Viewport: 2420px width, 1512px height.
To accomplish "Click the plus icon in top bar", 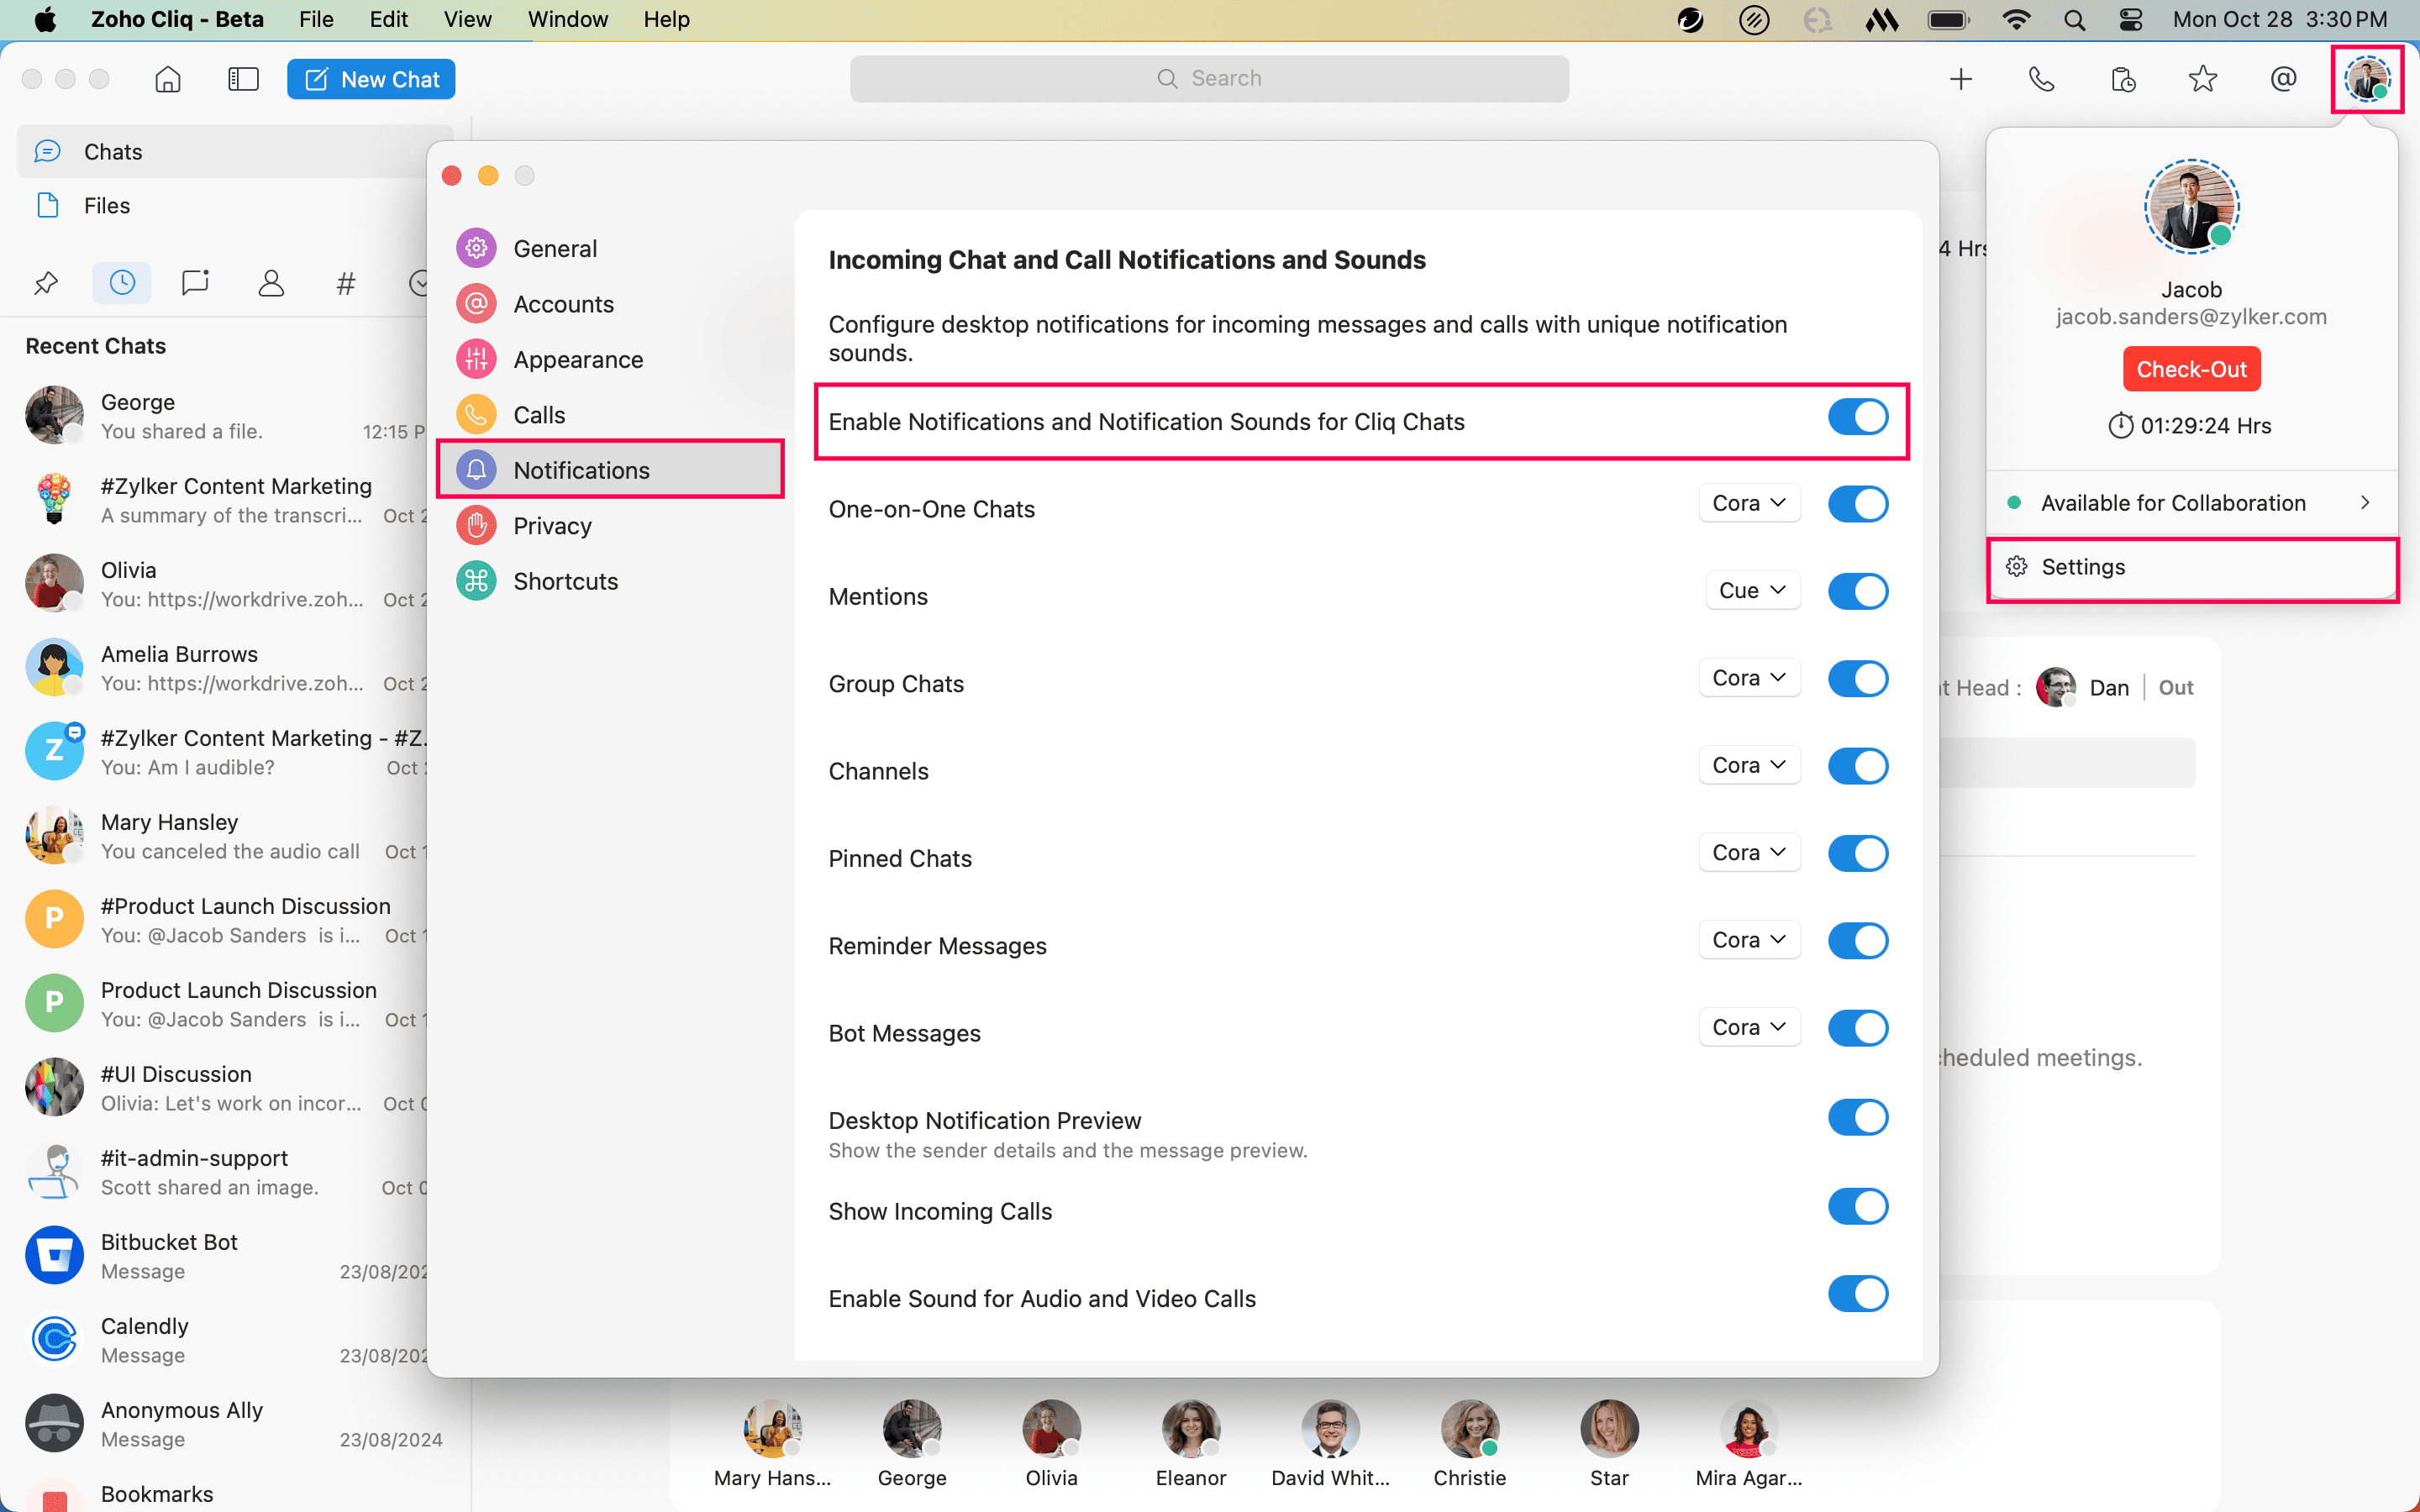I will [1960, 79].
